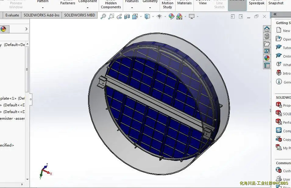Image resolution: width=291 pixels, height=188 pixels.
Task: Open the Edit Appearance icon in view toolbar
Action: coord(172,16)
